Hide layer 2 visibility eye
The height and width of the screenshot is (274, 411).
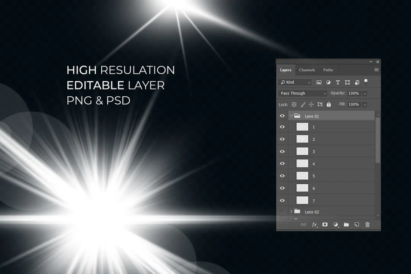tap(282, 139)
